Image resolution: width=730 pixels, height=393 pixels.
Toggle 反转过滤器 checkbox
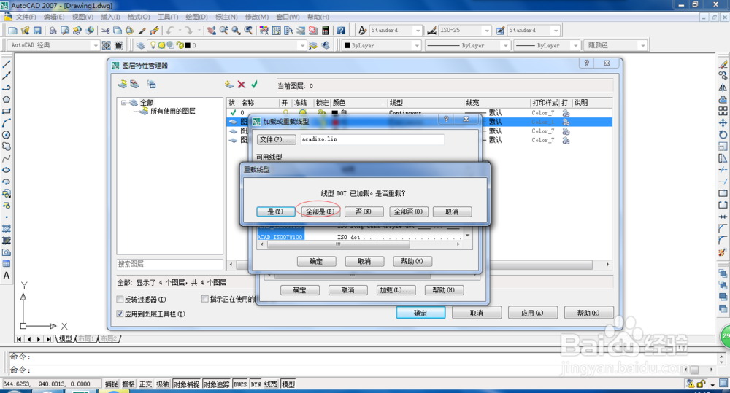point(120,299)
